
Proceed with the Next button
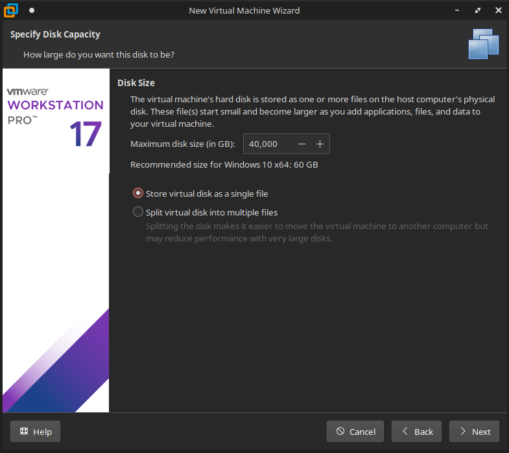click(x=474, y=432)
